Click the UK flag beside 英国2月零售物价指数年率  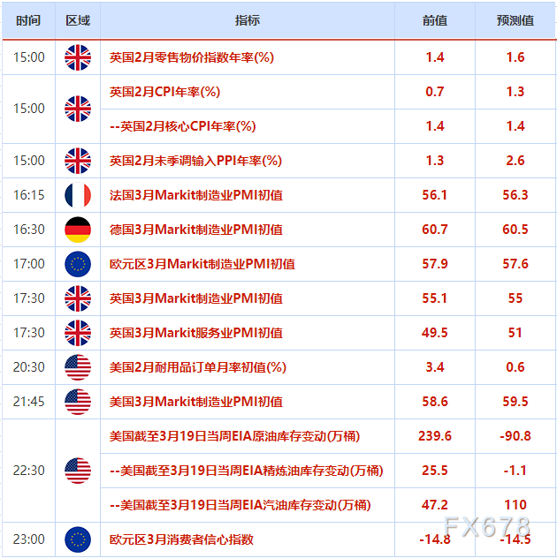[78, 57]
